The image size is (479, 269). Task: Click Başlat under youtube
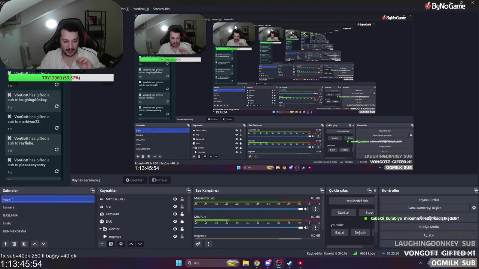tap(340, 232)
